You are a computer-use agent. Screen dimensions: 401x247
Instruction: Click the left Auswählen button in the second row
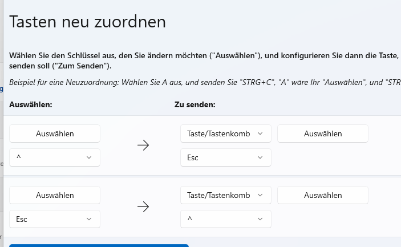pos(55,195)
